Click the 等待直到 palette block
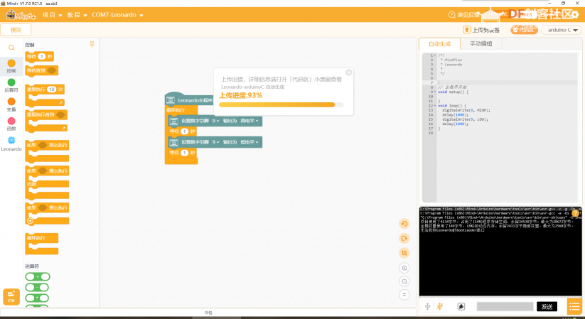 [42, 70]
